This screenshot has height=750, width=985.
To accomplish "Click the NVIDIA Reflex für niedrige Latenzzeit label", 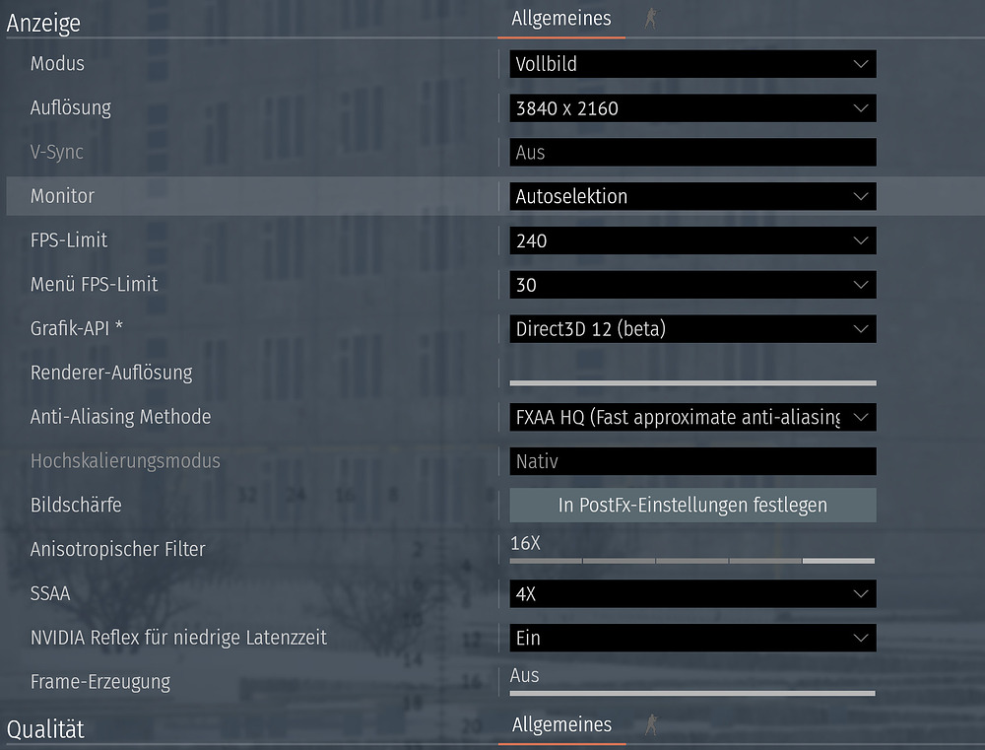I will click(x=178, y=638).
